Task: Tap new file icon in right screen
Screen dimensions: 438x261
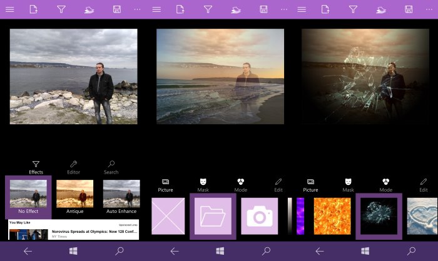Action: 325,9
